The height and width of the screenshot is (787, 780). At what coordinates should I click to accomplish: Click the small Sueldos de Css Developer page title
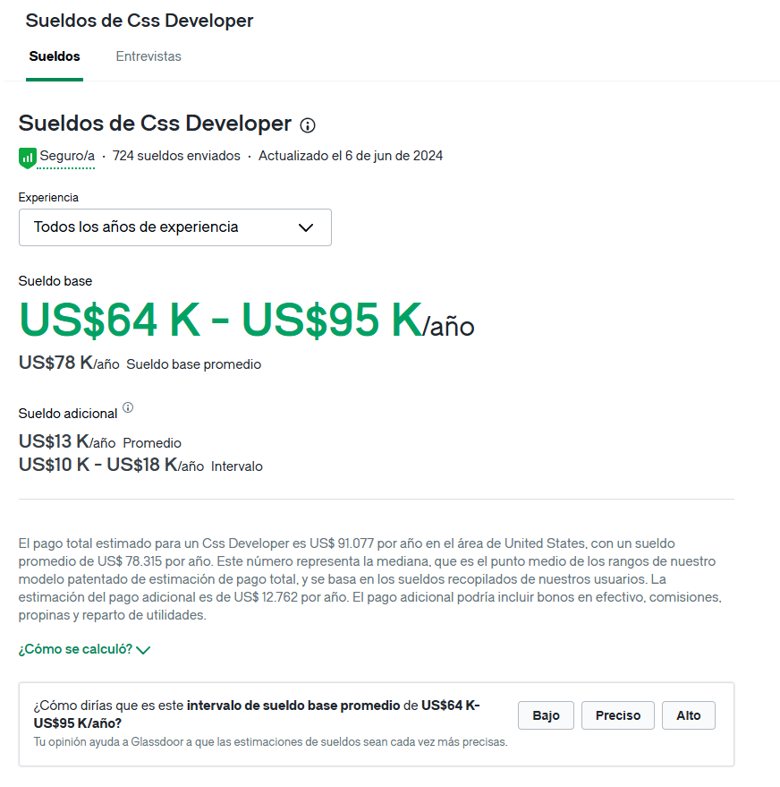point(140,21)
